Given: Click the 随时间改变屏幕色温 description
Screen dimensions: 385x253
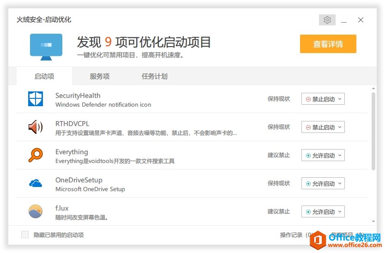Looking at the screenshot, I should coord(82,217).
